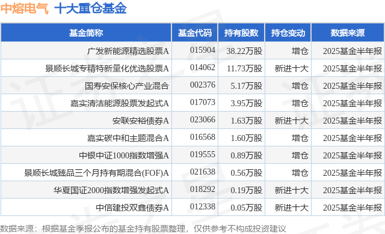Screen dimensions: 385x234
Task: Open 华夏国证2000指数增强发起式A entry
Action: coord(111,190)
